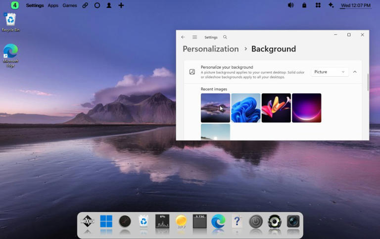Click the Settings window vertical scrollbar
The height and width of the screenshot is (239, 380).
368,82
